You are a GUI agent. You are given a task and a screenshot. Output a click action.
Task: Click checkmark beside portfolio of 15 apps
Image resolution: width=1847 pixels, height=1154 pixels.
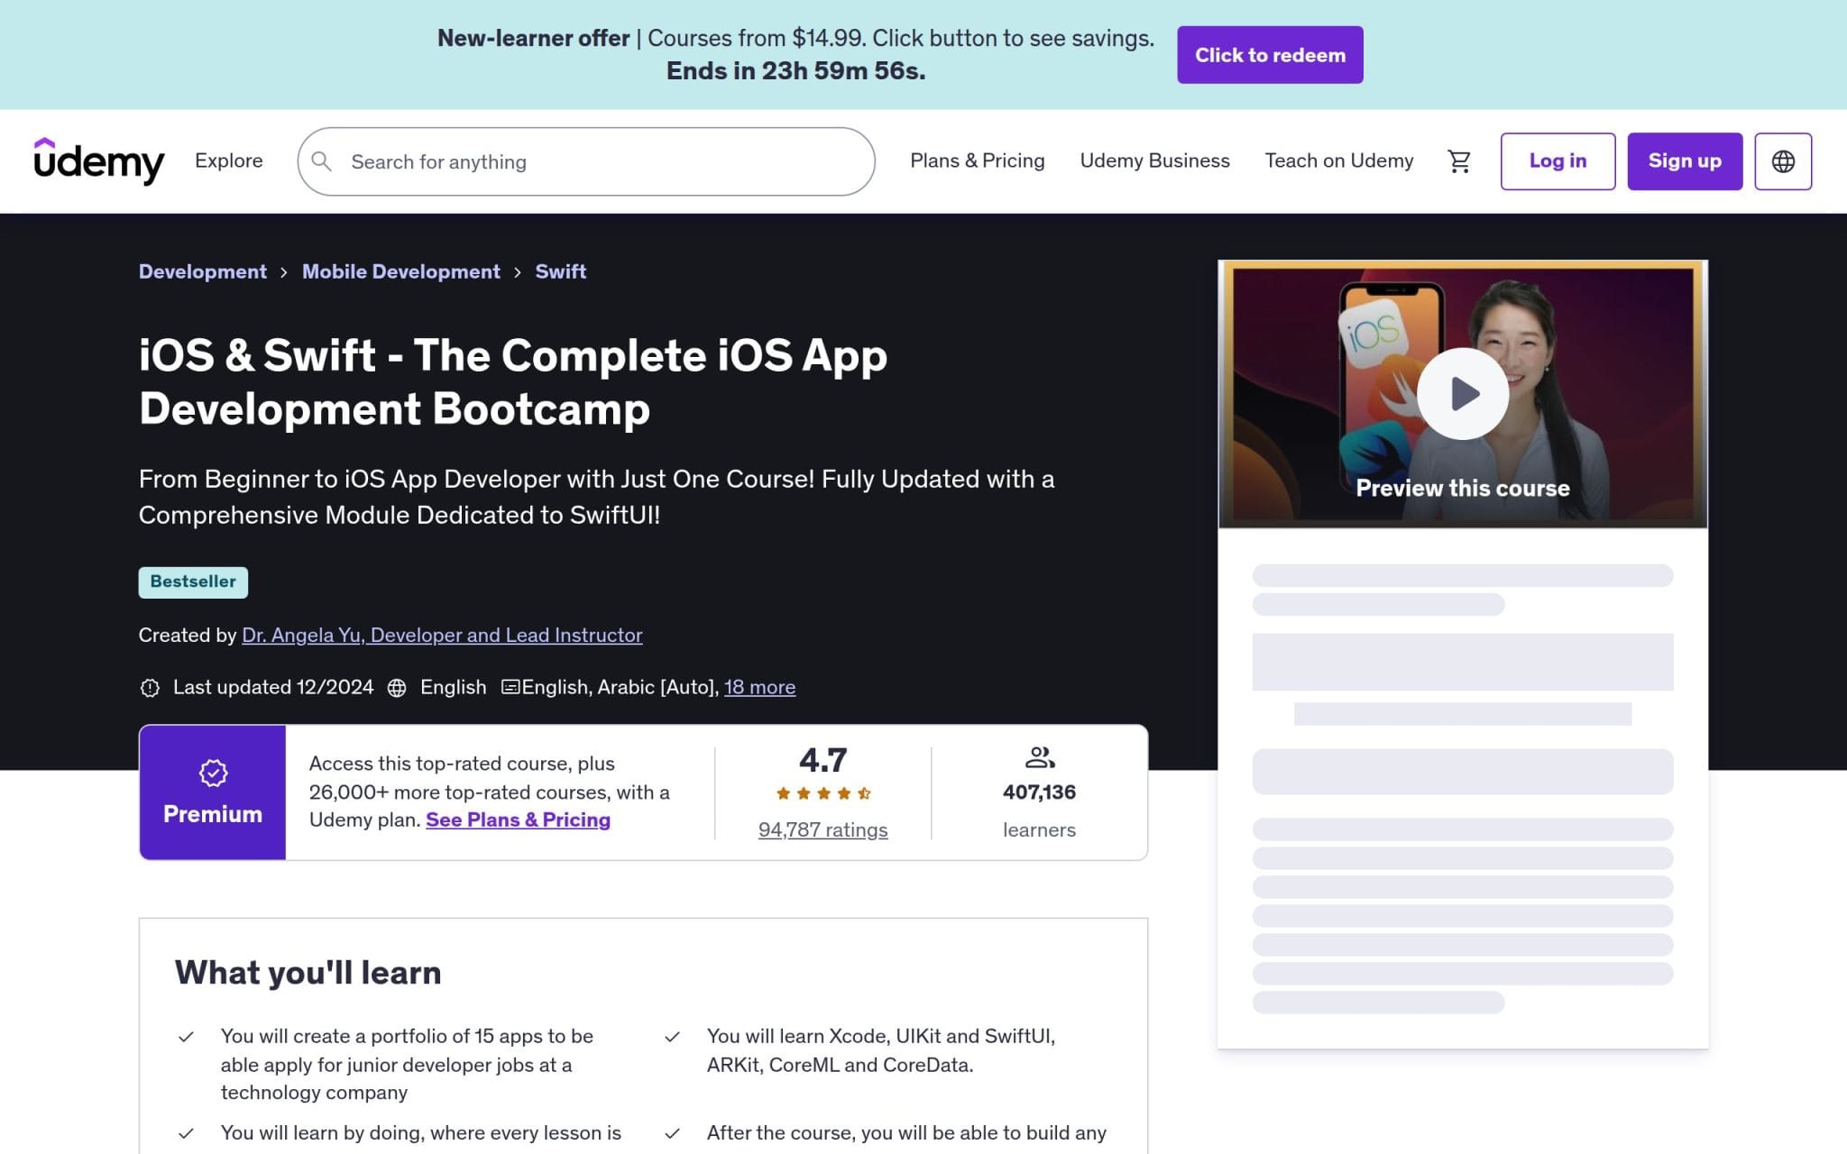186,1037
